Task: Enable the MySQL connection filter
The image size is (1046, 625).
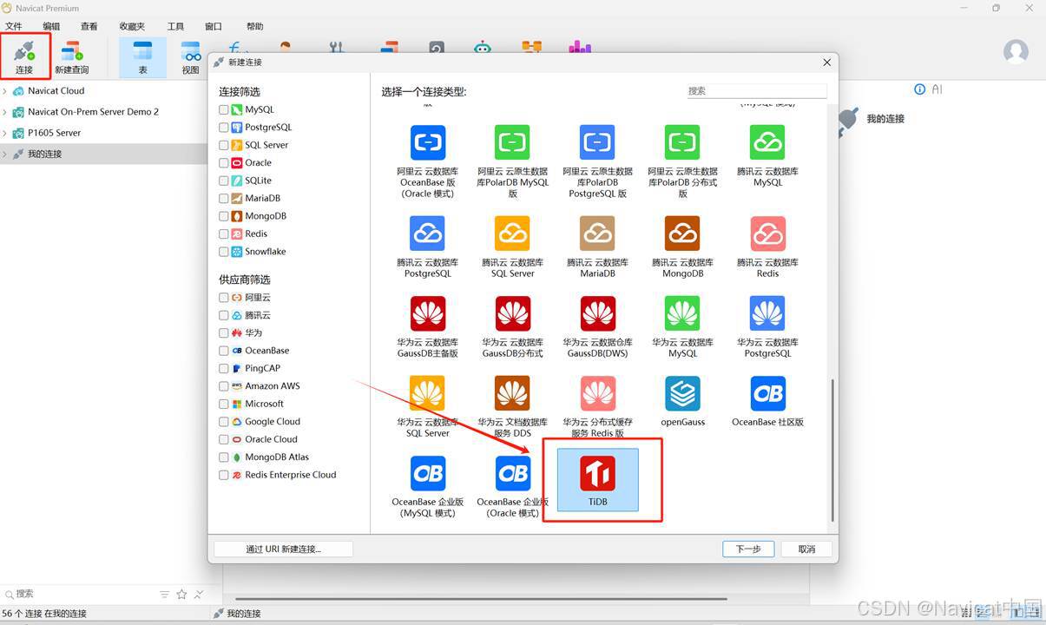Action: [224, 109]
